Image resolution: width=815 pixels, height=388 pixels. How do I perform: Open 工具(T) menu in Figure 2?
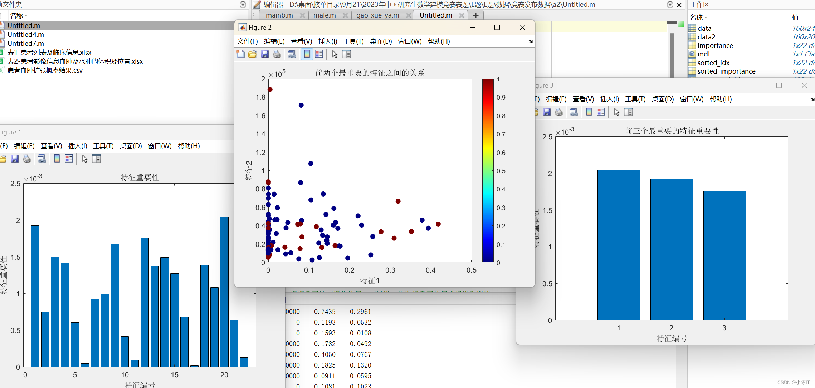click(353, 41)
